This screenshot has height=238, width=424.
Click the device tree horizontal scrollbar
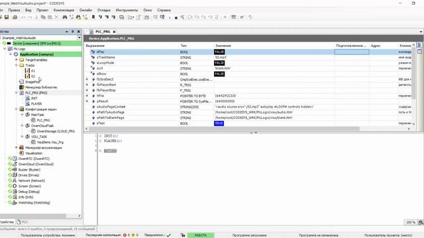[x=33, y=216]
